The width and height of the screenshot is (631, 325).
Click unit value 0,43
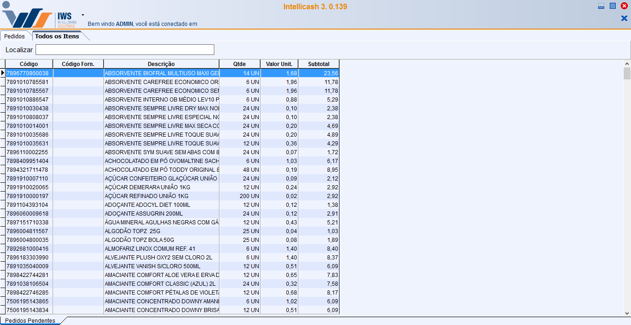(279, 222)
